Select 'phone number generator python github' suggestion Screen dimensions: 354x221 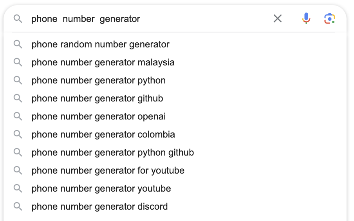tap(112, 152)
